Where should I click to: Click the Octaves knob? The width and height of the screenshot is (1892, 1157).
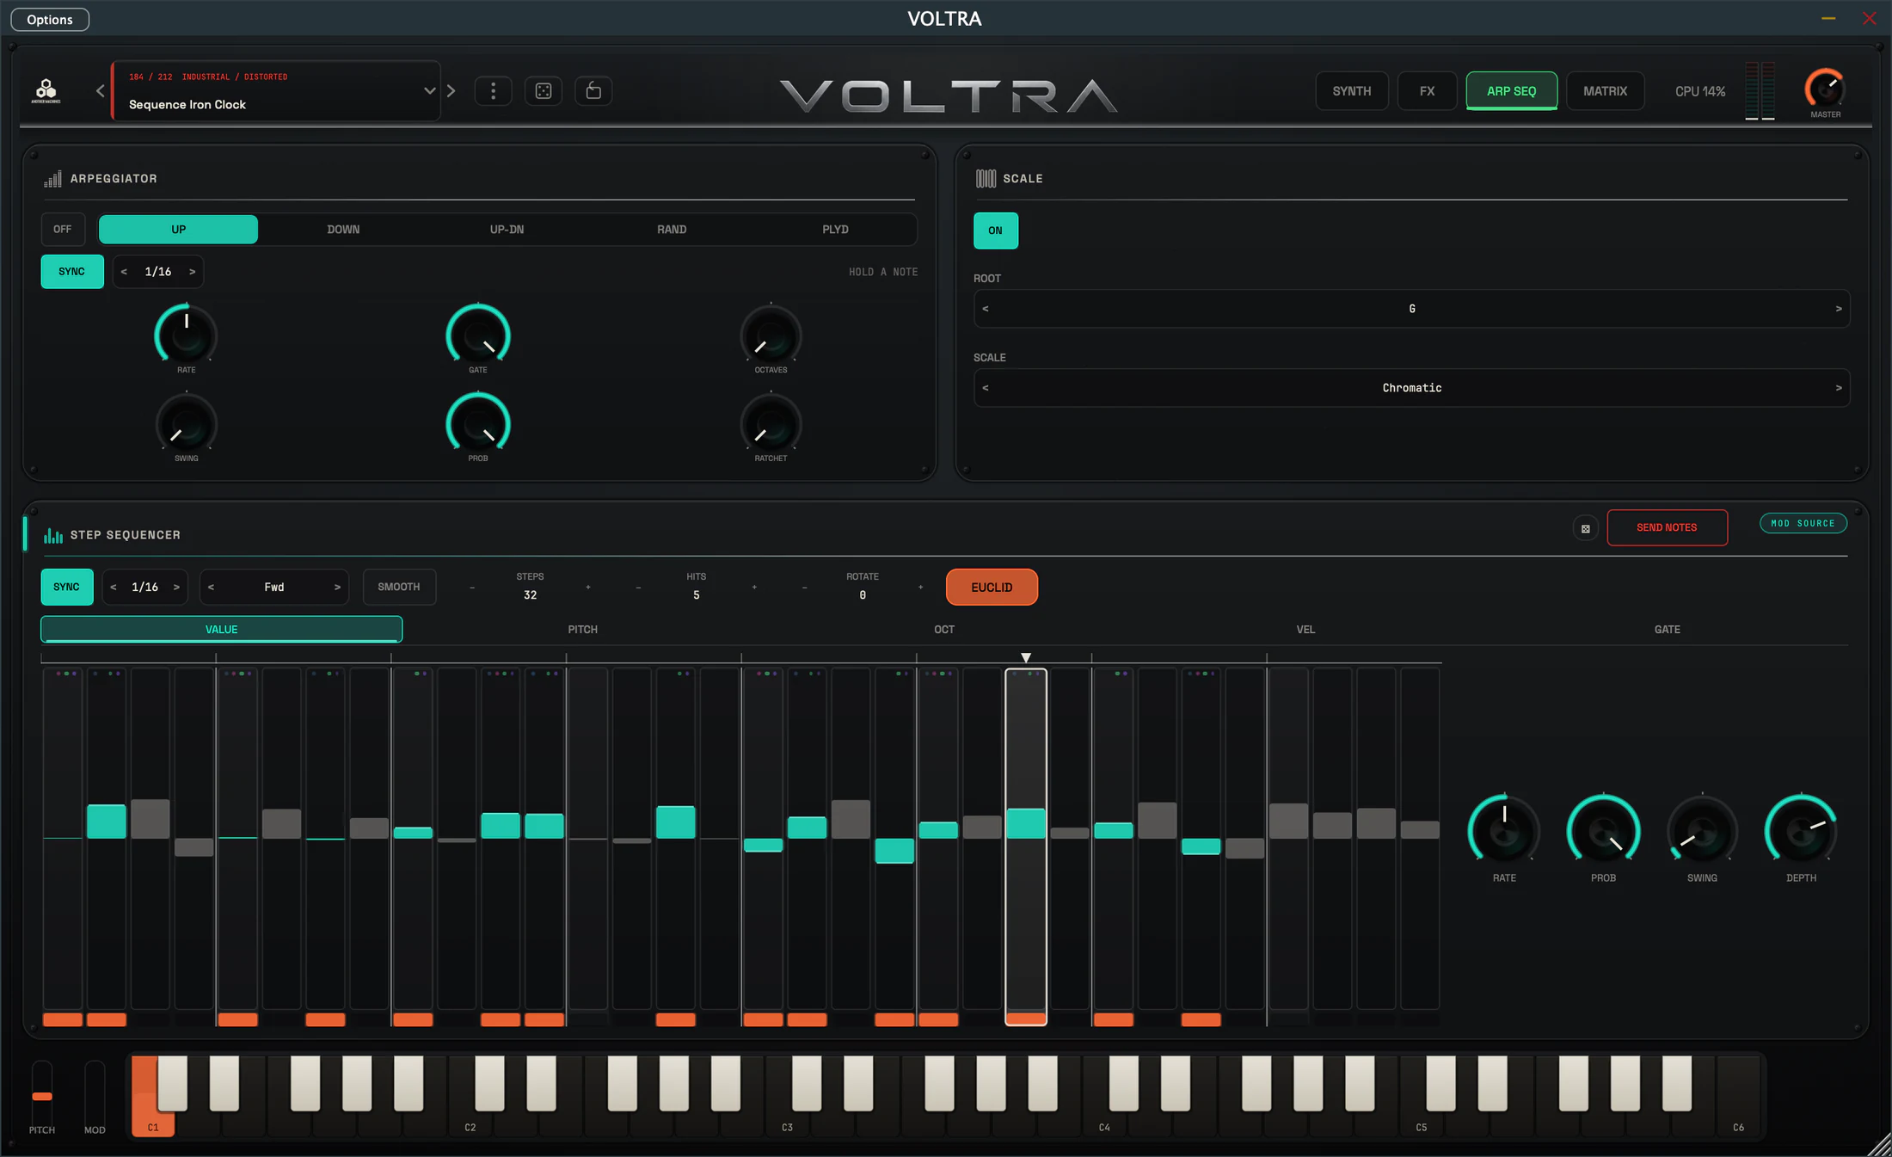pos(771,335)
